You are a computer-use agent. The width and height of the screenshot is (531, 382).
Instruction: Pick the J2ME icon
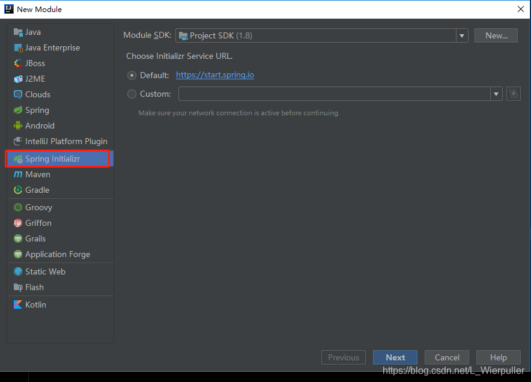tap(18, 79)
